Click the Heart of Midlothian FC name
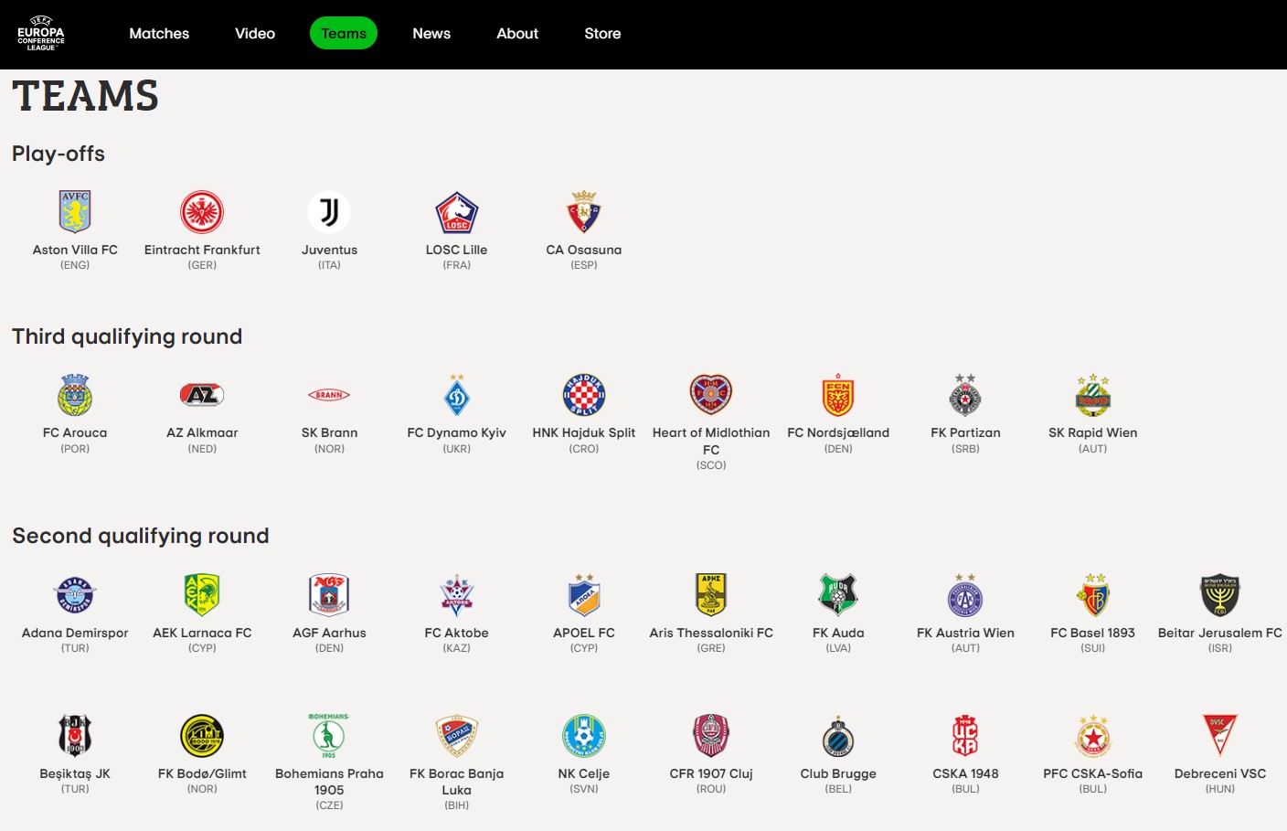 pyautogui.click(x=711, y=441)
